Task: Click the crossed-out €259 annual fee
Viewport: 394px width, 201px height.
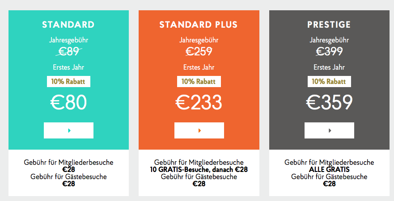Action: tap(199, 52)
